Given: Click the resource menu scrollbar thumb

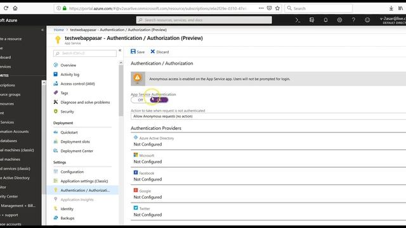Looking at the screenshot, I should pos(121,91).
